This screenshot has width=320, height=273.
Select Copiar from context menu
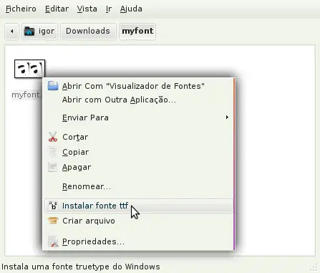tap(138, 152)
